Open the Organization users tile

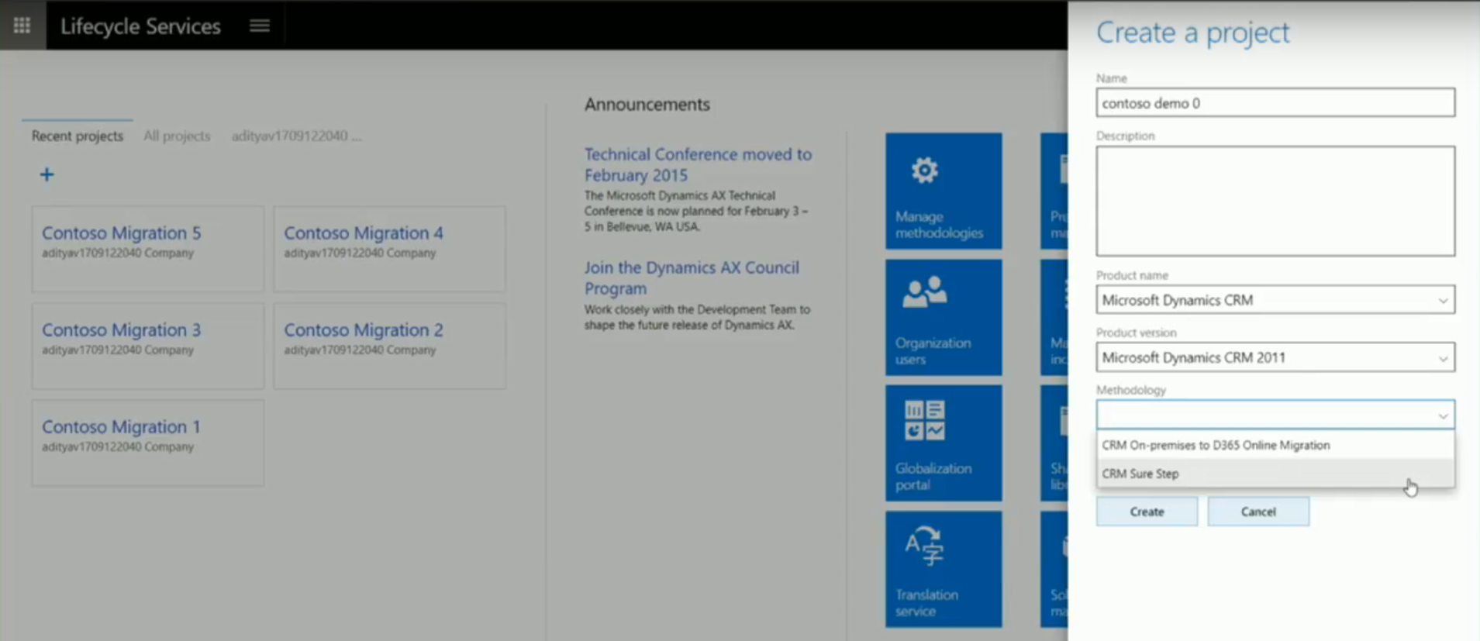(944, 317)
